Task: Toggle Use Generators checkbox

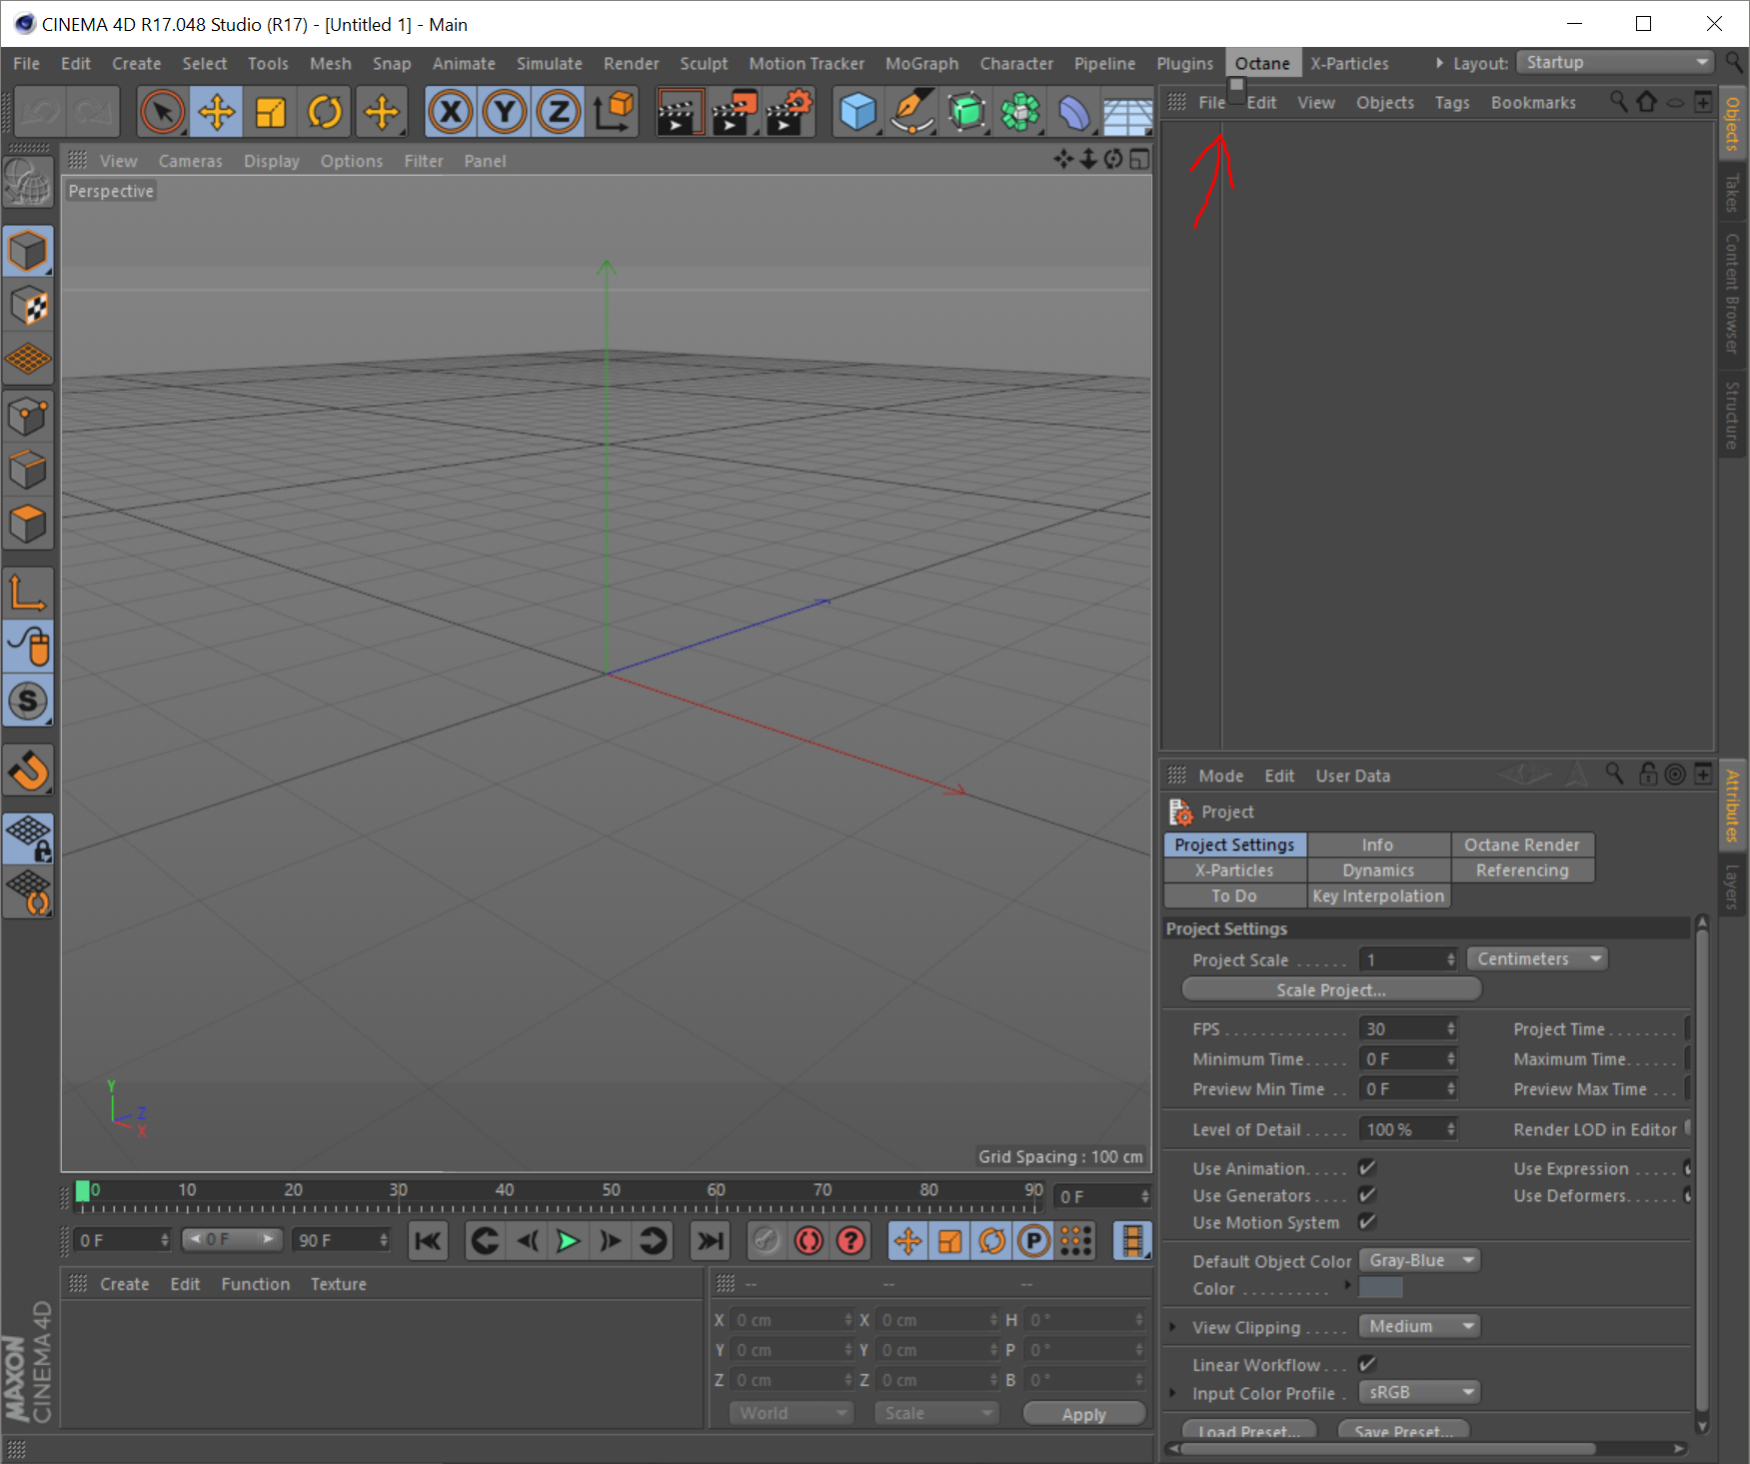Action: click(x=1367, y=1194)
